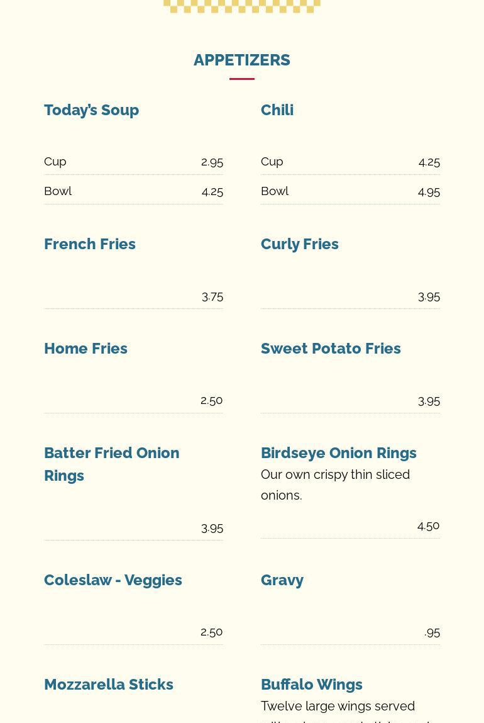Viewport: 484px width, 723px height.
Task: Select the Home Fries 2.50 price
Action: tap(212, 400)
